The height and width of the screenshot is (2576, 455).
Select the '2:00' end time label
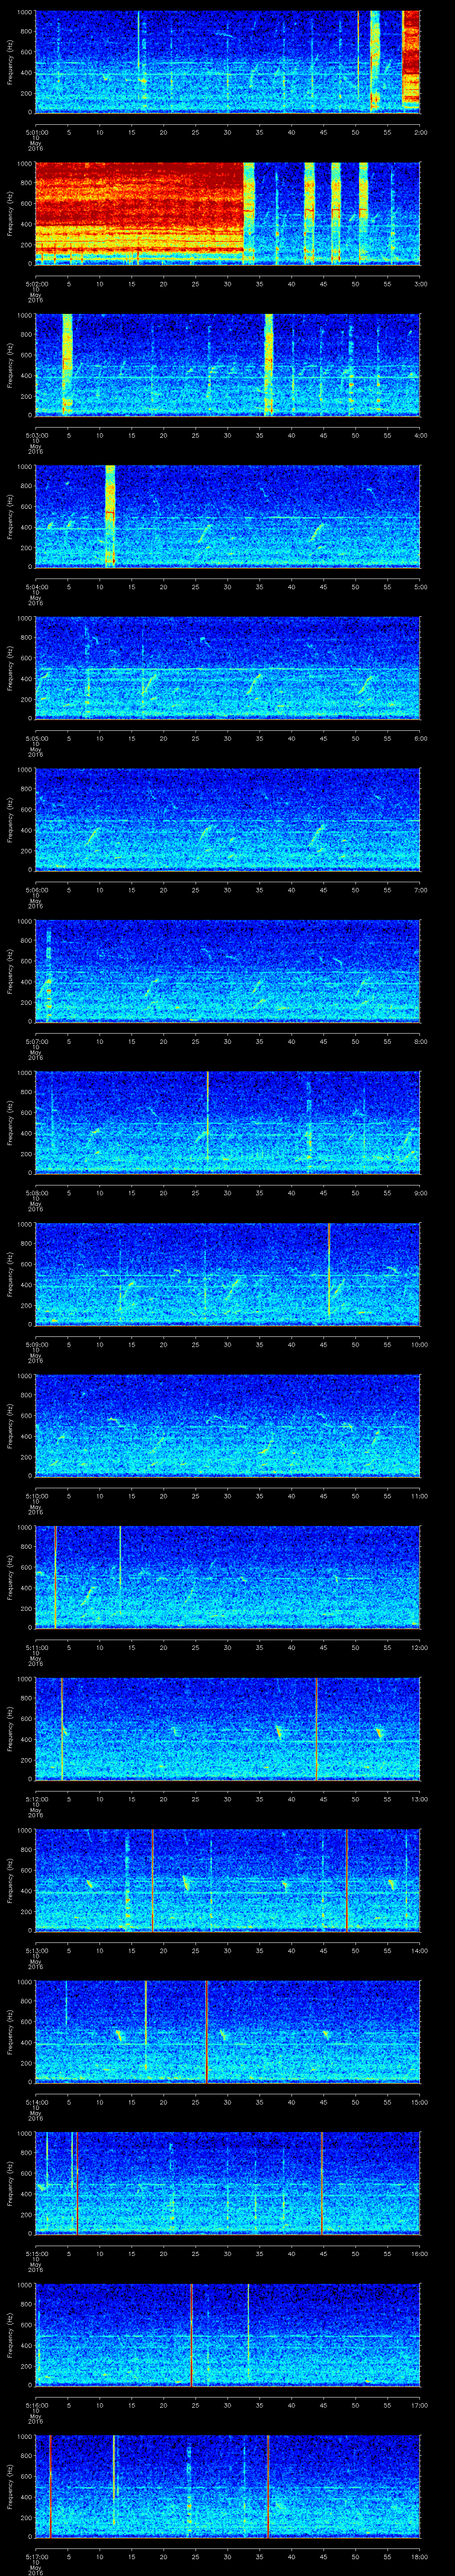click(420, 132)
